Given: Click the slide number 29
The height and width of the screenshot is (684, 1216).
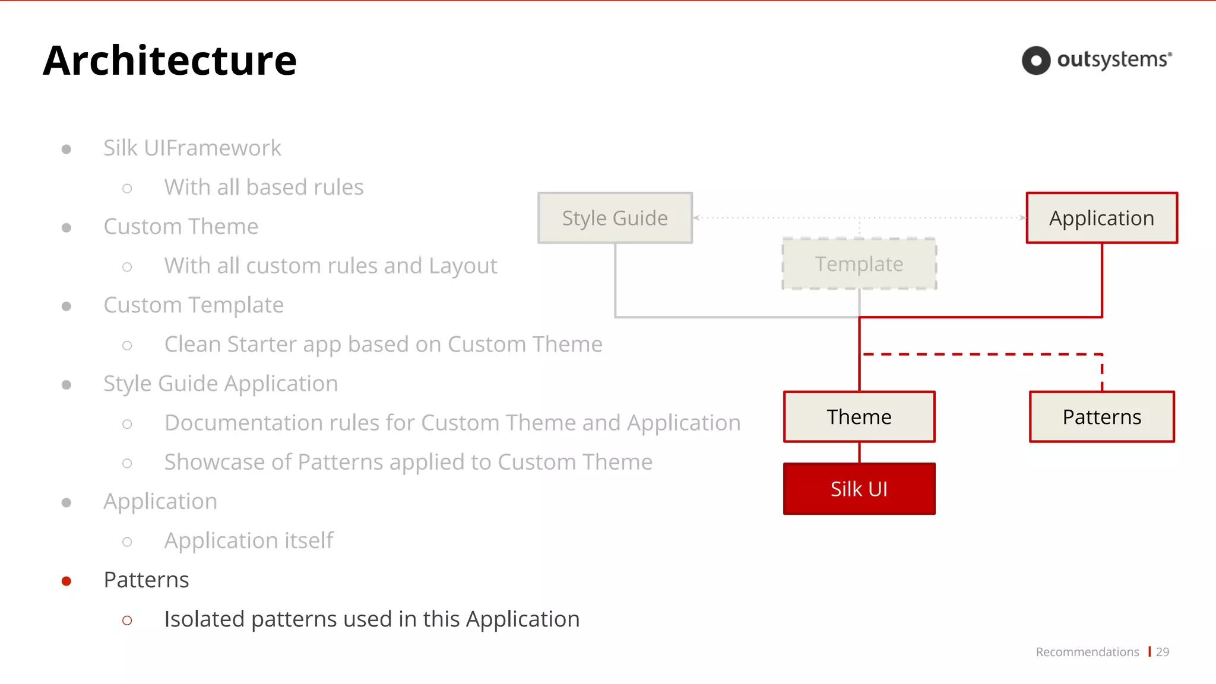Looking at the screenshot, I should 1163,652.
